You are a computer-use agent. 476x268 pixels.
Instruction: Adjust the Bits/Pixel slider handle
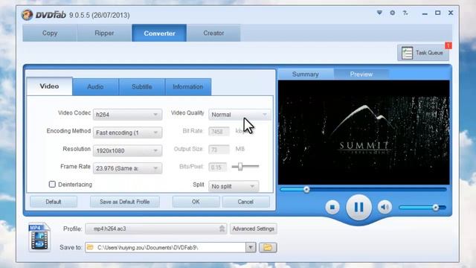(x=240, y=167)
